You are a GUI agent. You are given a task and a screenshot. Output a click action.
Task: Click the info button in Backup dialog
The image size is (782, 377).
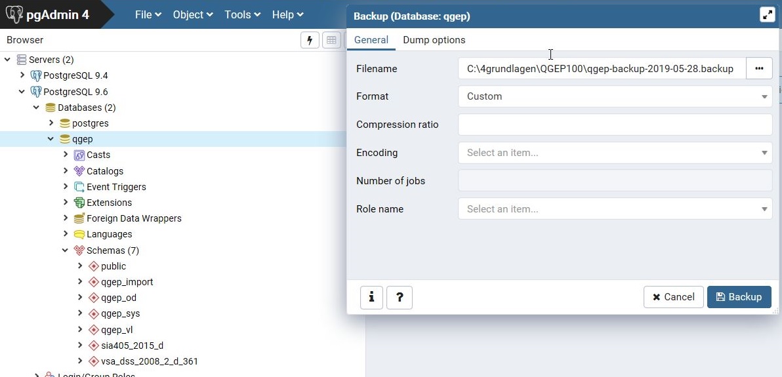click(371, 297)
